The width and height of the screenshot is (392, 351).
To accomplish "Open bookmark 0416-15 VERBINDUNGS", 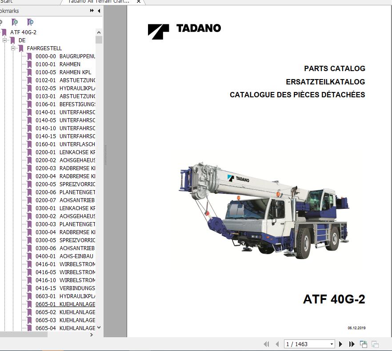I will tap(65, 288).
